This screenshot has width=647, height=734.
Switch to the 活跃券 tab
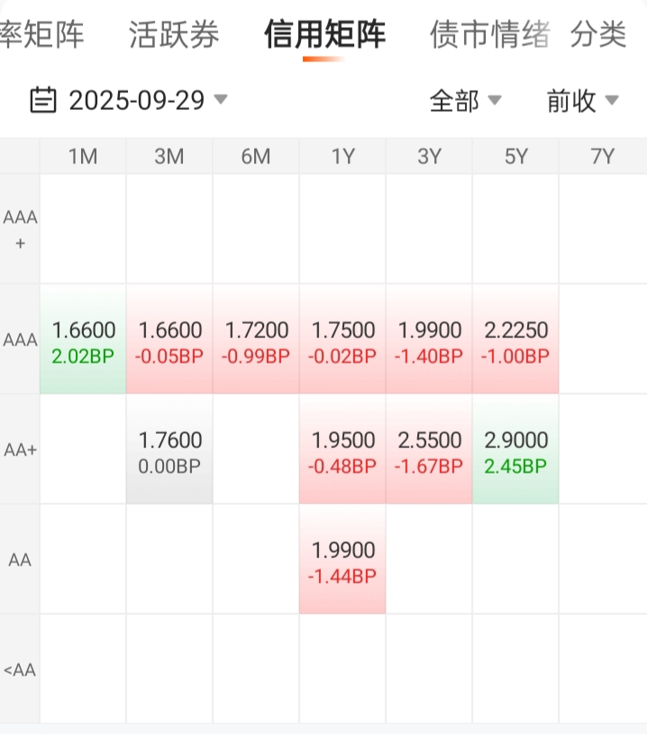(174, 35)
